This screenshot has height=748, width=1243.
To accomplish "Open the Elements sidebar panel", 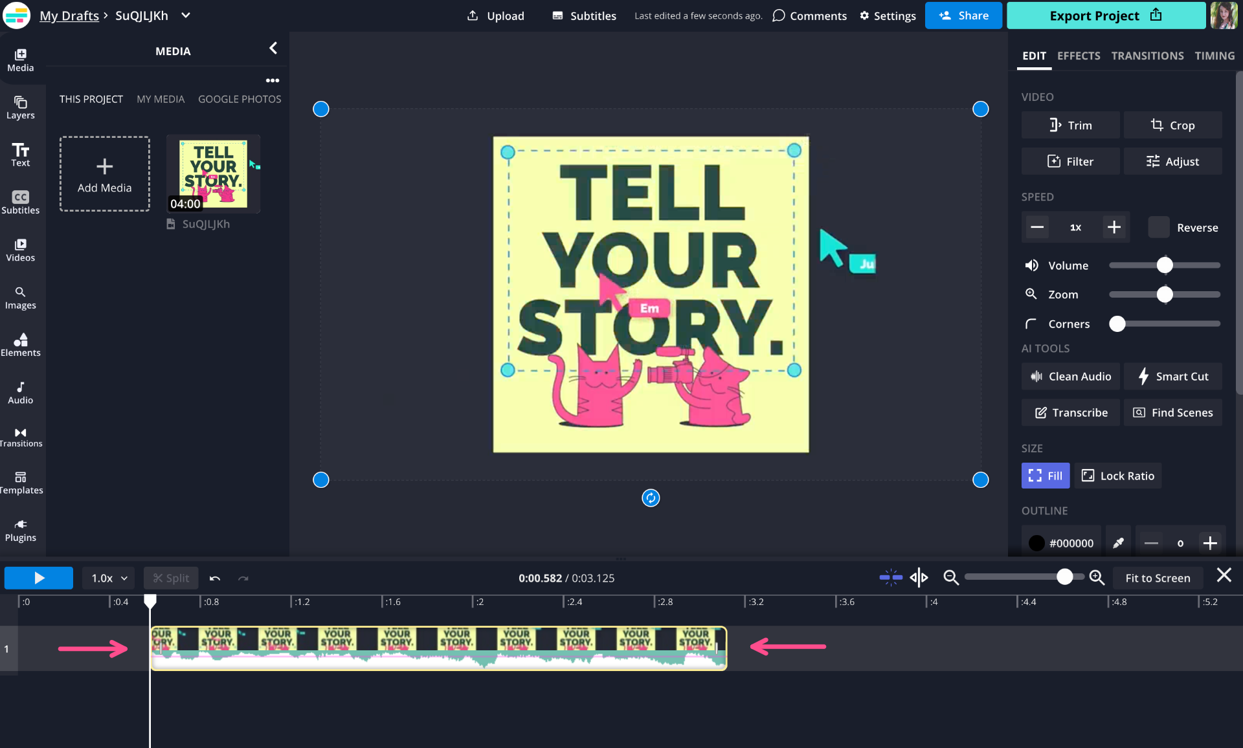I will pos(21,344).
